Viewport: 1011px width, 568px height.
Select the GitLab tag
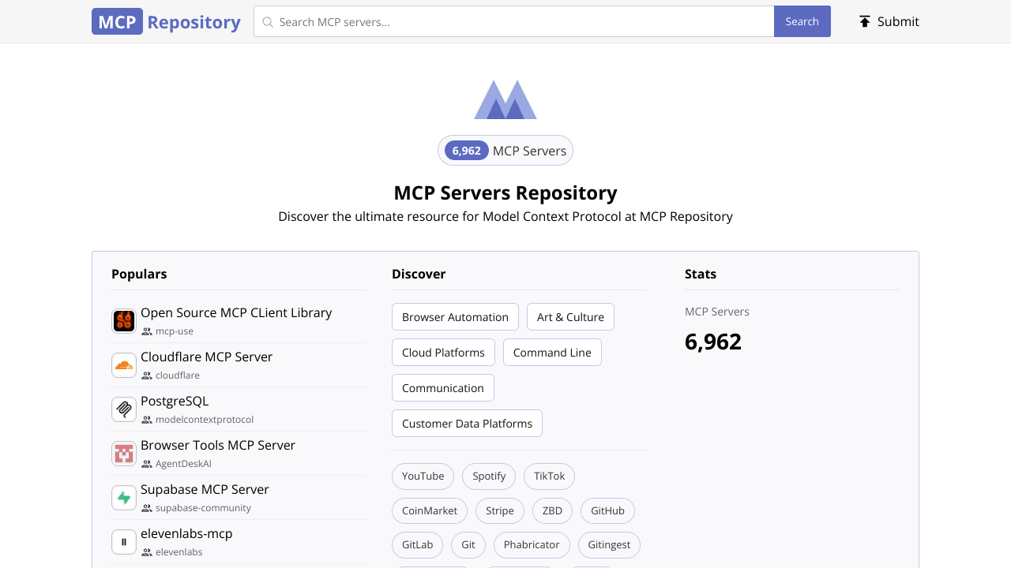[418, 545]
